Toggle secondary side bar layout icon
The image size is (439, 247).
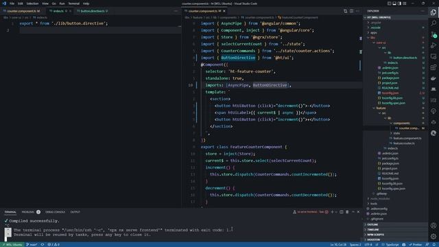399,3
